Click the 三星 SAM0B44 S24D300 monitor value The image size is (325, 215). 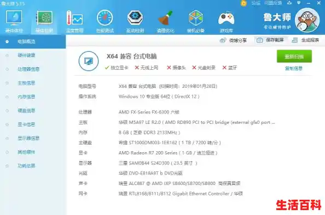158,163
